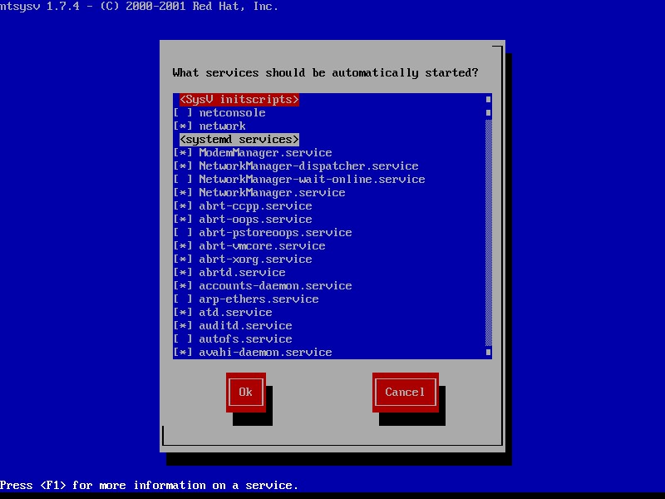This screenshot has height=499, width=665.
Task: Select atd.service name text
Action: 236,313
